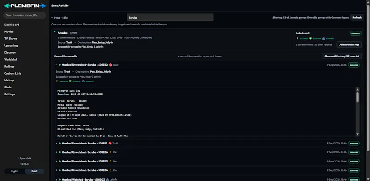Click the Trakt icon on the S01E02 row
Image resolution: width=370 pixels, height=181 pixels.
pyautogui.click(x=111, y=65)
